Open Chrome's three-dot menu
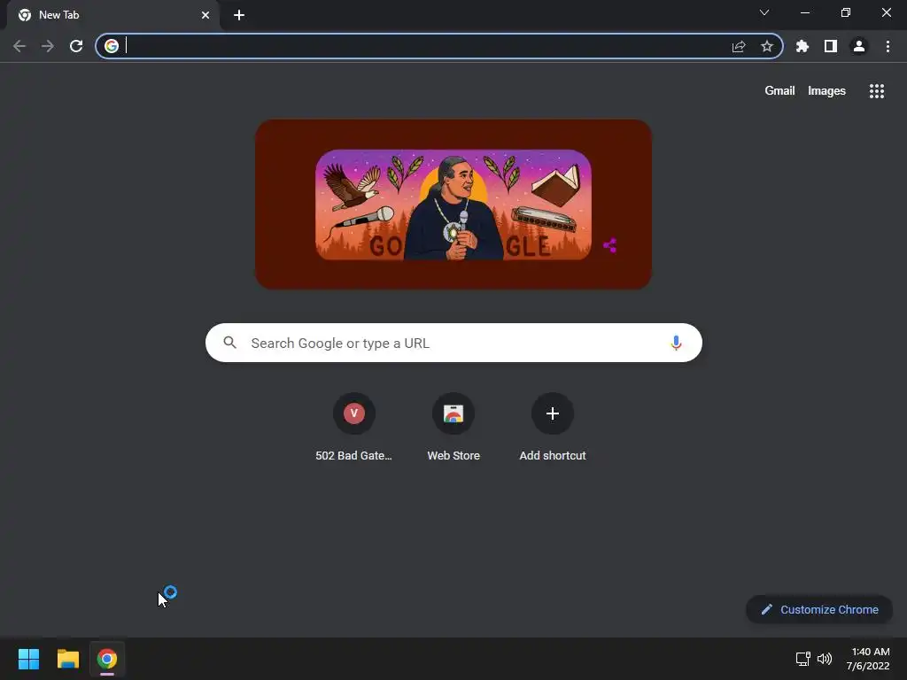The image size is (907, 680). [888, 46]
